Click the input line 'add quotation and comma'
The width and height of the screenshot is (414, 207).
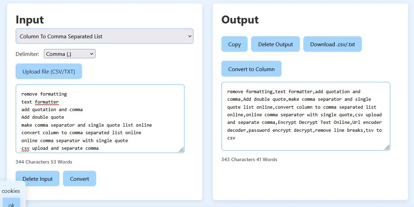click(52, 110)
